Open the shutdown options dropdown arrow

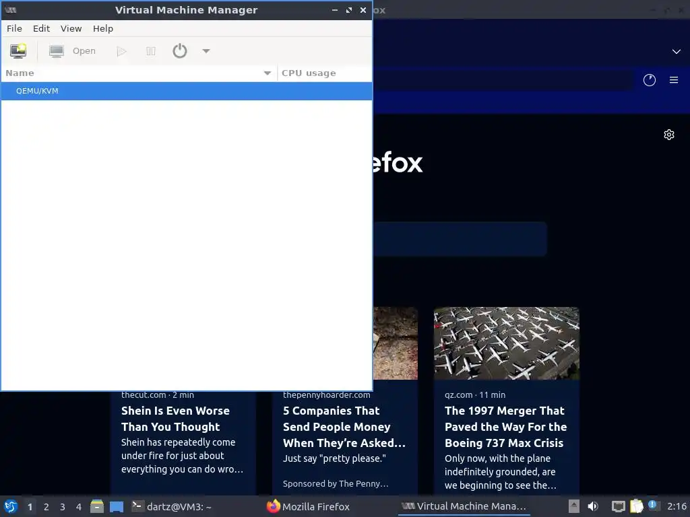coord(206,51)
